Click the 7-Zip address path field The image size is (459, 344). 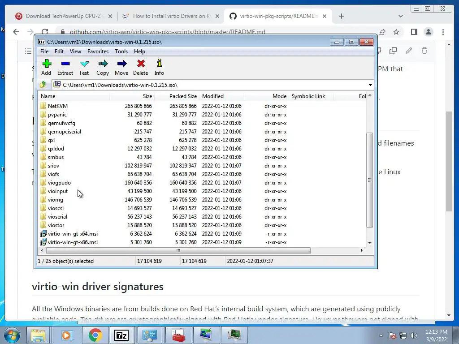(210, 85)
